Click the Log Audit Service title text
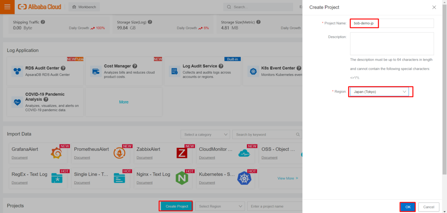447x213 pixels. (x=200, y=66)
